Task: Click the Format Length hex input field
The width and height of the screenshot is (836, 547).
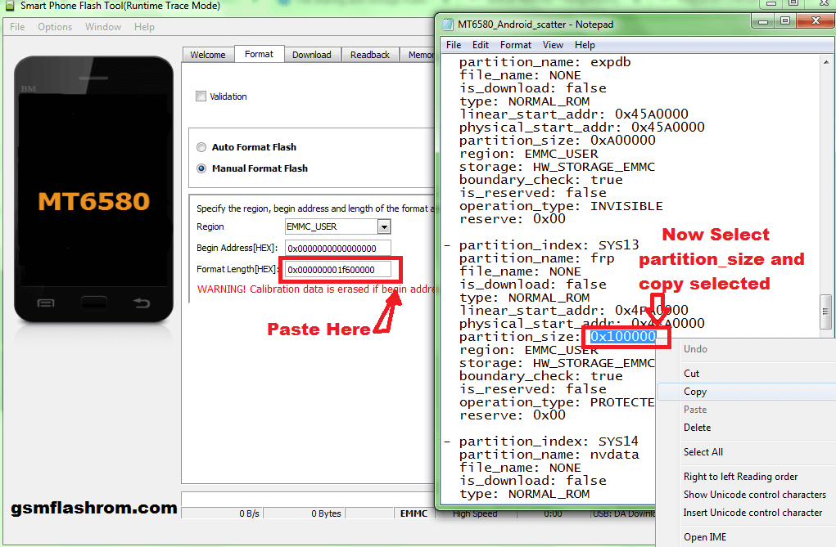Action: pyautogui.click(x=338, y=270)
